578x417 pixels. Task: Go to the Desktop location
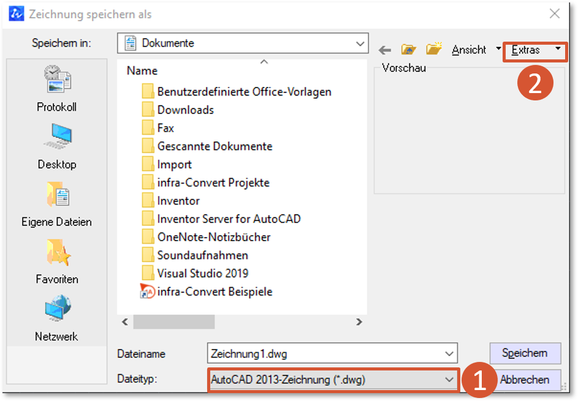[57, 146]
